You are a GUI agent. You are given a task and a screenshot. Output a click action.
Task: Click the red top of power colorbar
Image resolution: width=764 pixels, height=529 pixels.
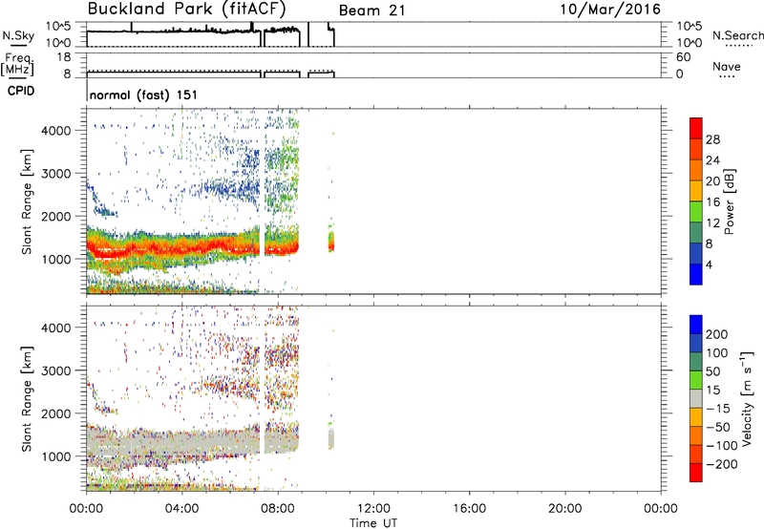[x=696, y=129]
